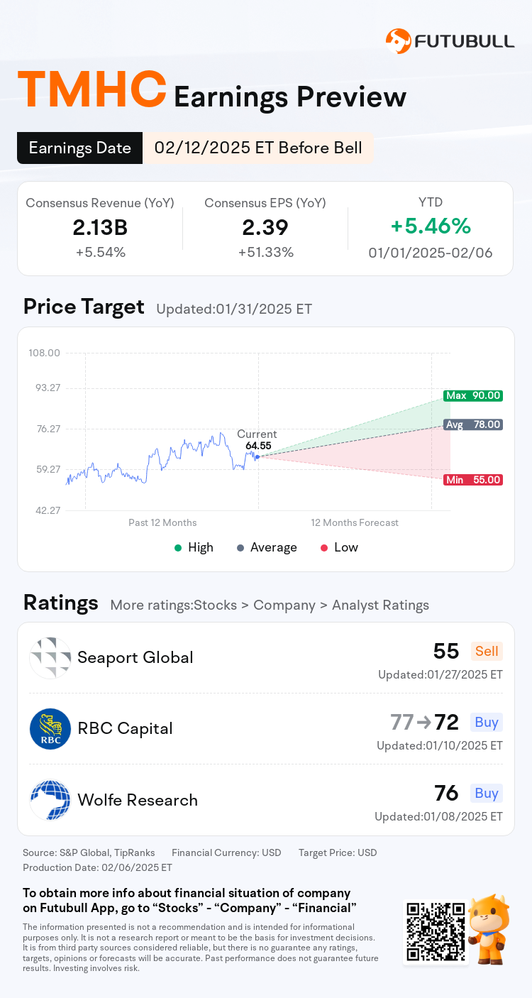Click Wolfe Research's Buy badge
The height and width of the screenshot is (998, 532).
tap(487, 793)
